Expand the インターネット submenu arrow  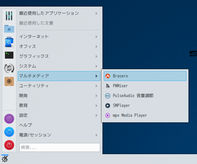pyautogui.click(x=96, y=37)
